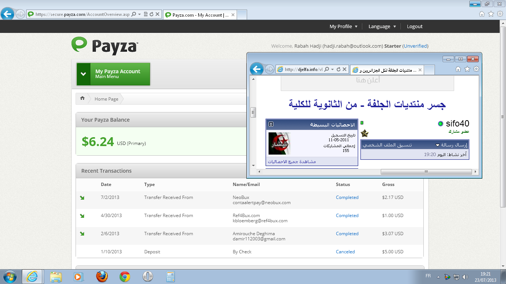Image resolution: width=506 pixels, height=284 pixels.
Task: Open Home icon in main browser toolbar
Action: (482, 14)
